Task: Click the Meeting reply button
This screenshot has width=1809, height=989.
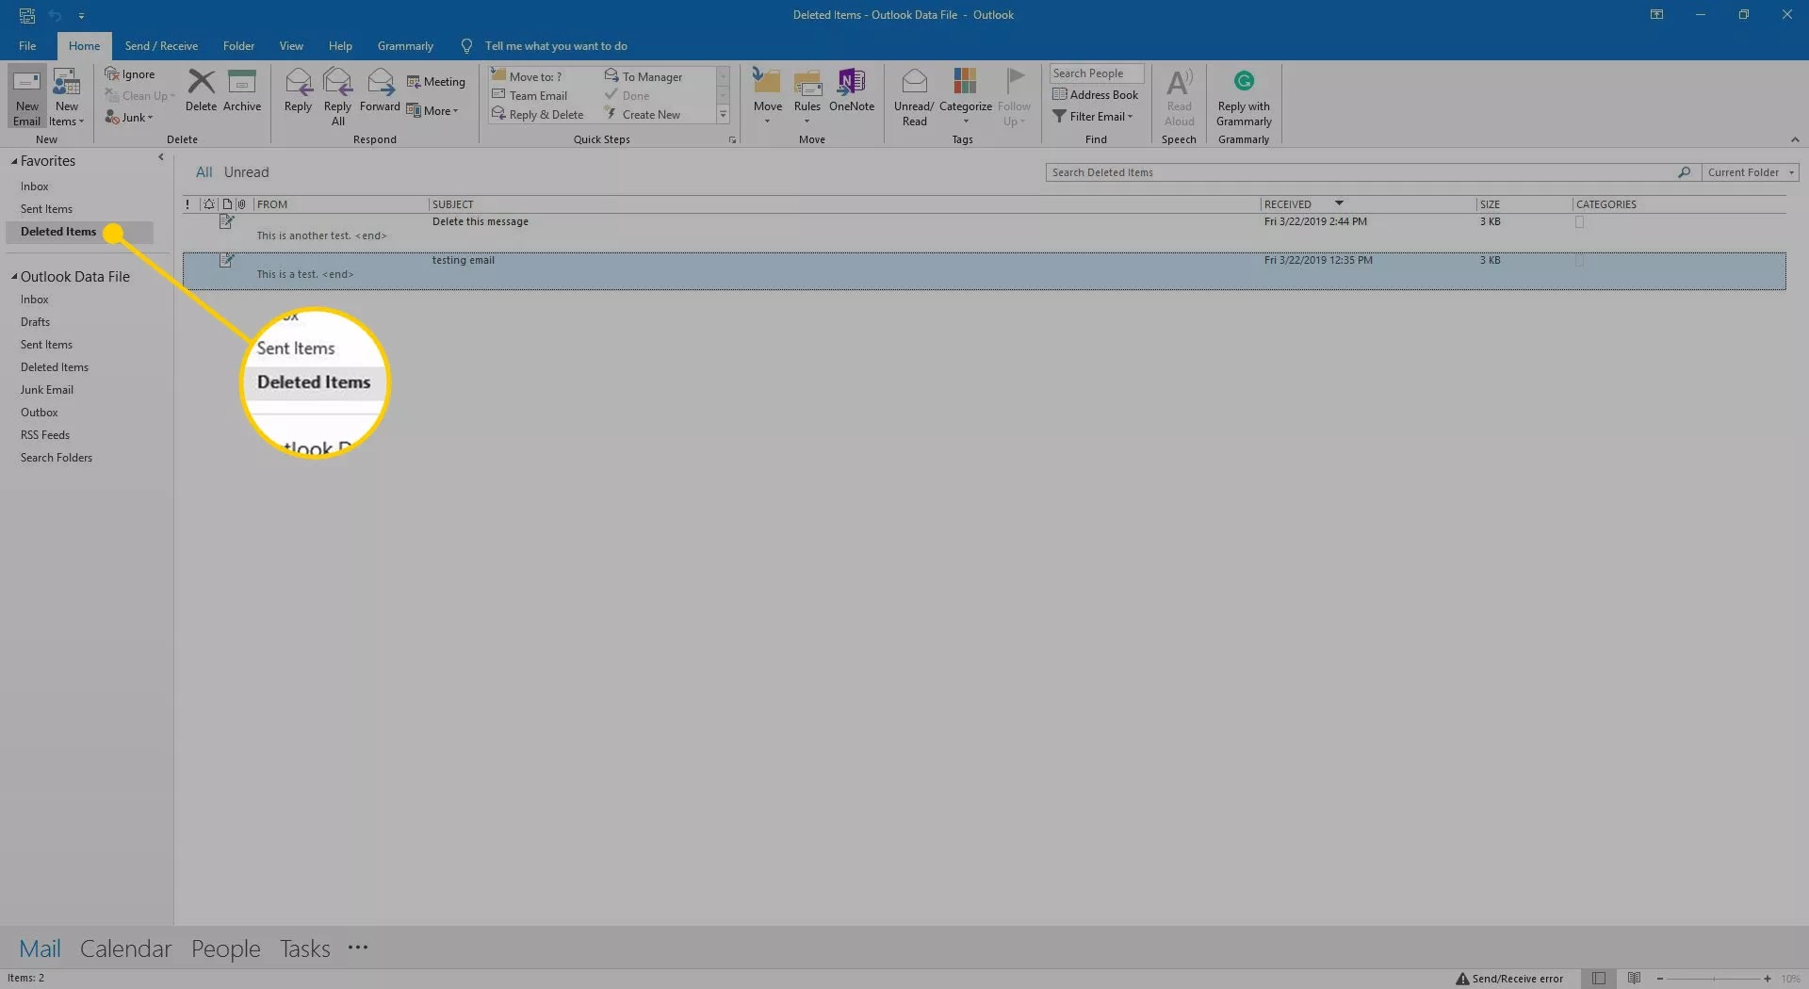Action: click(x=435, y=82)
